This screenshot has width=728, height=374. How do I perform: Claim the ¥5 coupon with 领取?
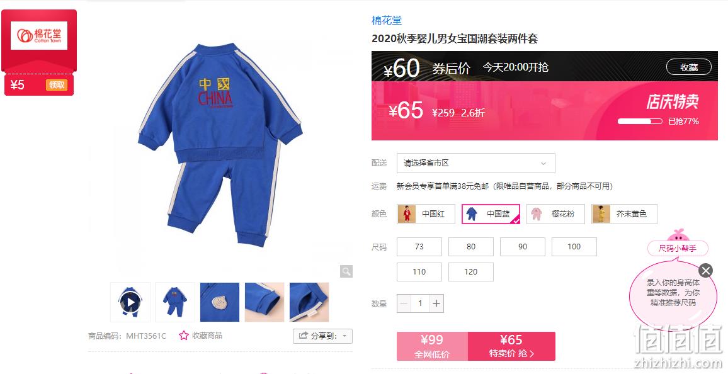[57, 85]
